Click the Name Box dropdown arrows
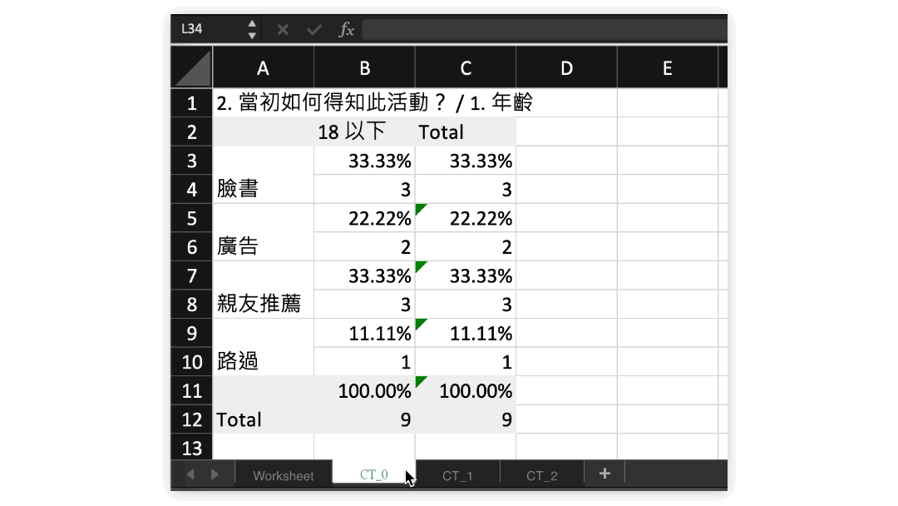 pyautogui.click(x=252, y=29)
